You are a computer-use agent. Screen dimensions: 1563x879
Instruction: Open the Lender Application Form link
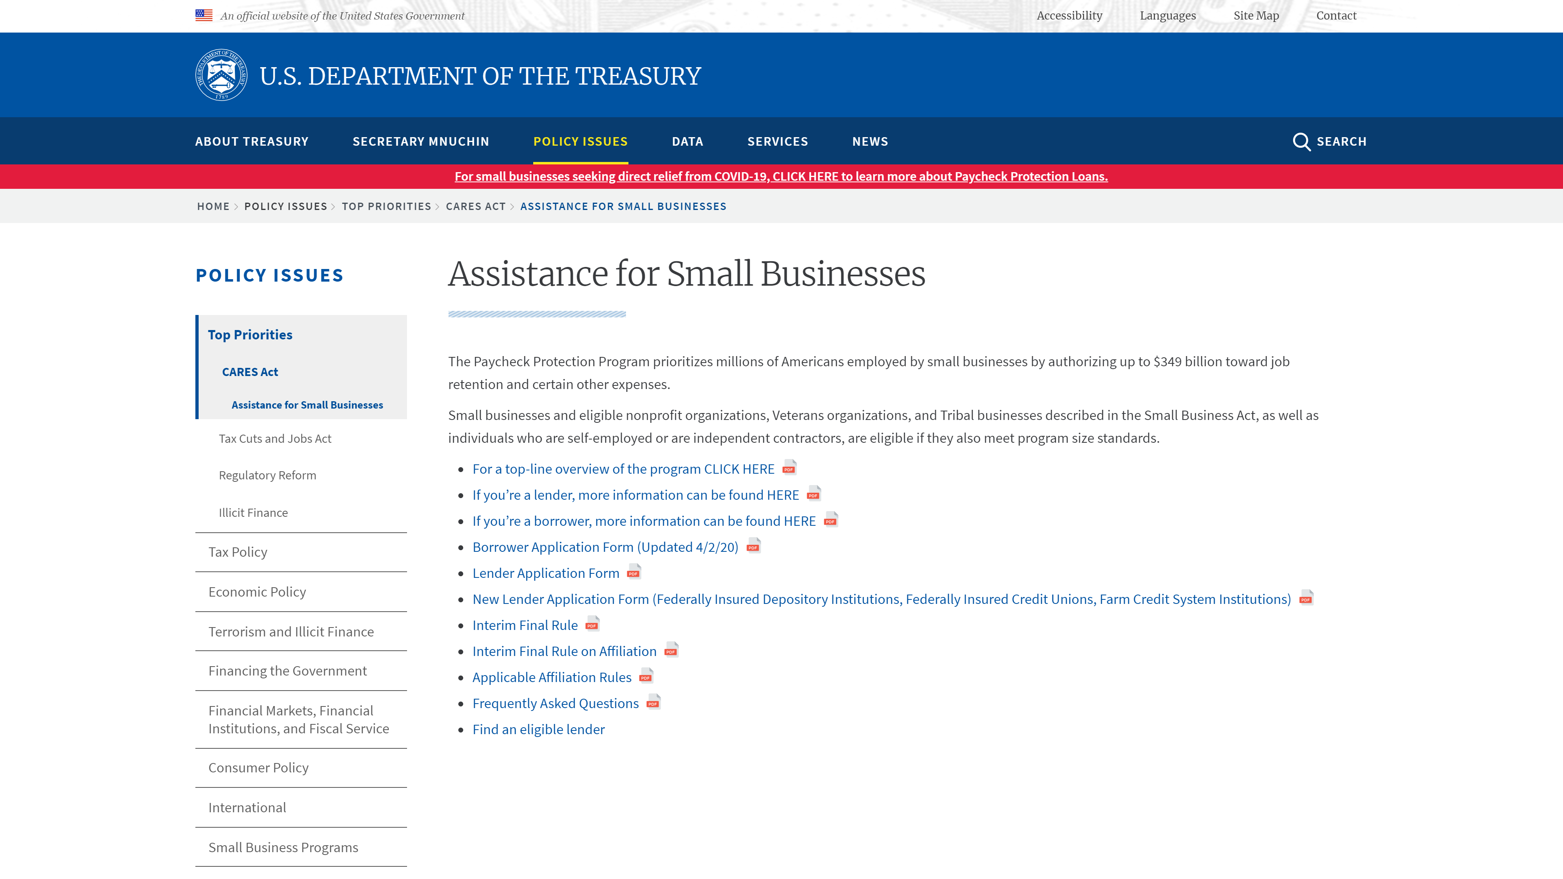(x=545, y=573)
